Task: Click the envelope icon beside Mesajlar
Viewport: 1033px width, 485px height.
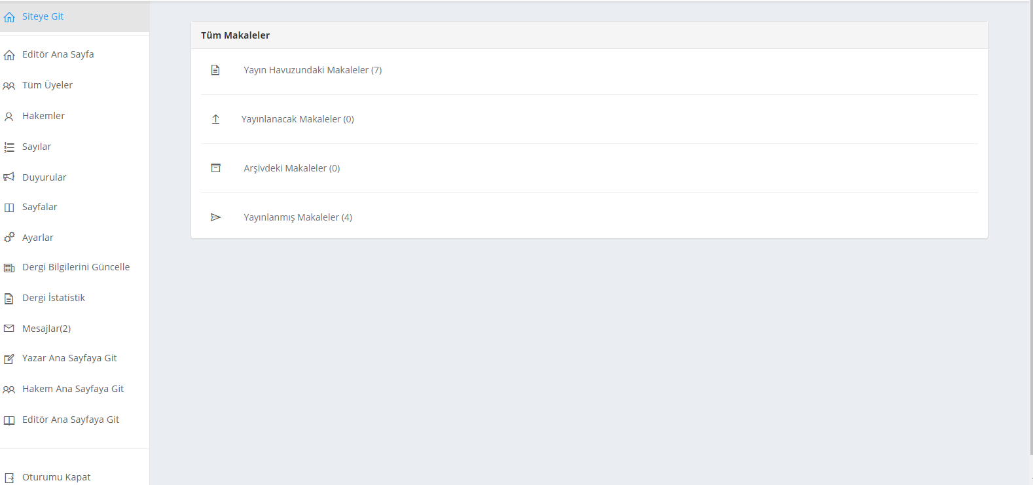Action: click(9, 329)
